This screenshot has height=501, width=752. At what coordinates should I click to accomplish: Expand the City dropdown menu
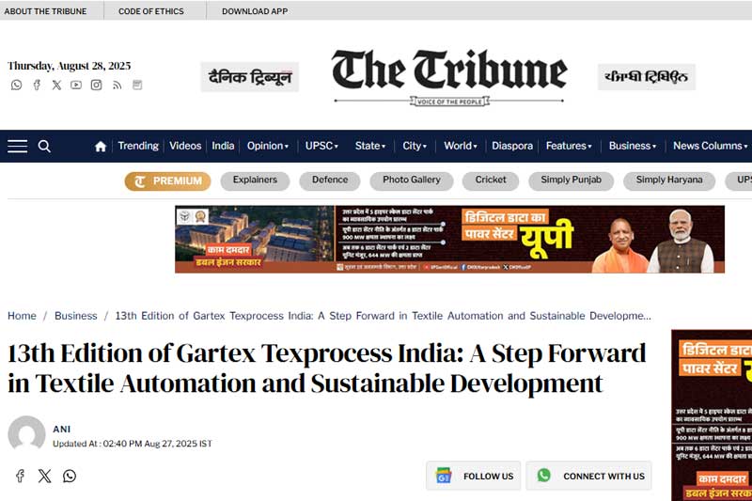pos(415,146)
